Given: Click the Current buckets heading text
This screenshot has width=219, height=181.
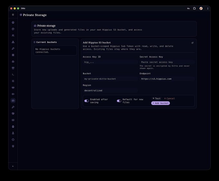Looking at the screenshot, I should tap(46, 42).
